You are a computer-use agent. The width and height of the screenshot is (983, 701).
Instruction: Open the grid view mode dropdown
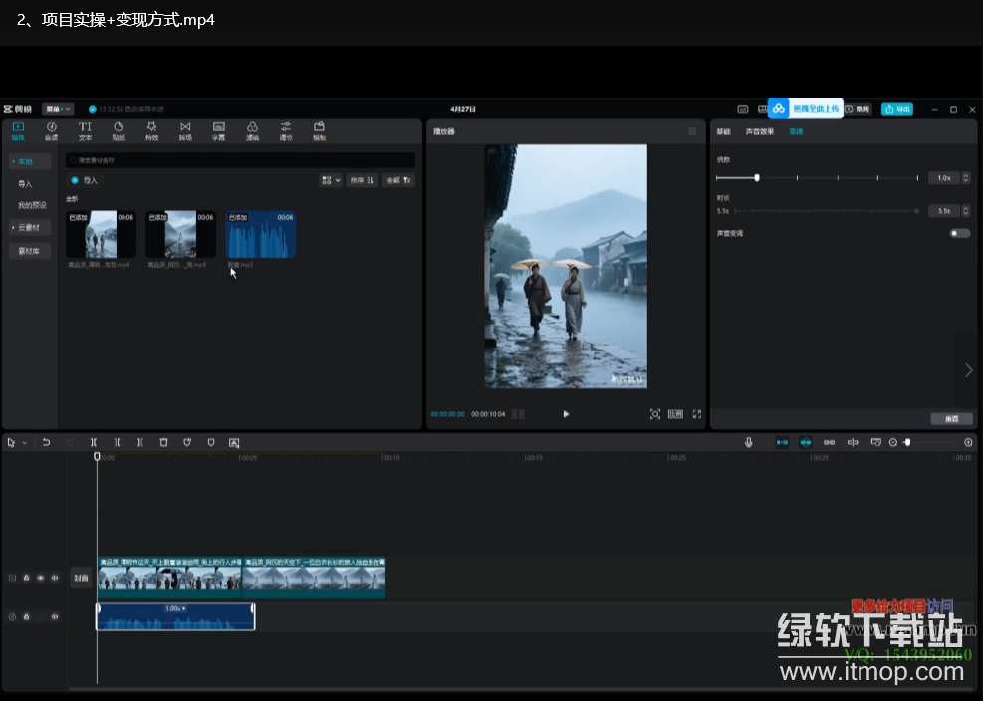tap(331, 180)
